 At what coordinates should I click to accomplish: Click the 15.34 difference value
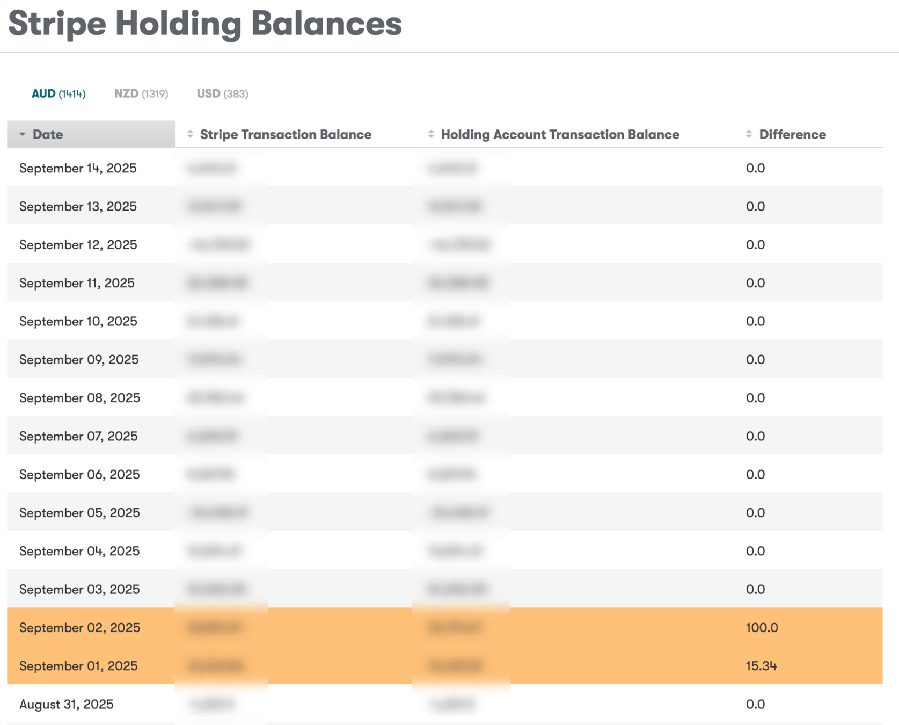click(x=761, y=666)
